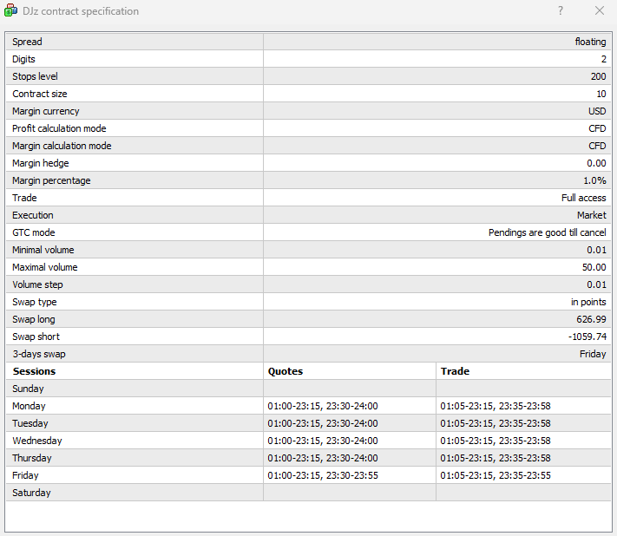
Task: Select the 3-days swap label
Action: [39, 354]
